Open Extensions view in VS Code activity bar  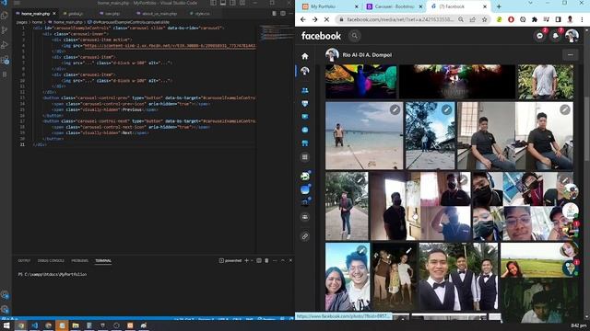(5, 60)
